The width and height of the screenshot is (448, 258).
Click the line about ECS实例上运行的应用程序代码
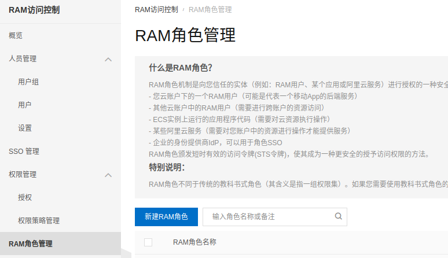tap(240, 119)
